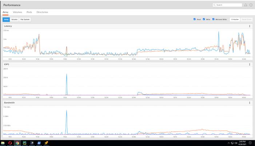The image size is (255, 146).
Task: Launch Opera from the taskbar
Action: pyautogui.click(x=10, y=143)
